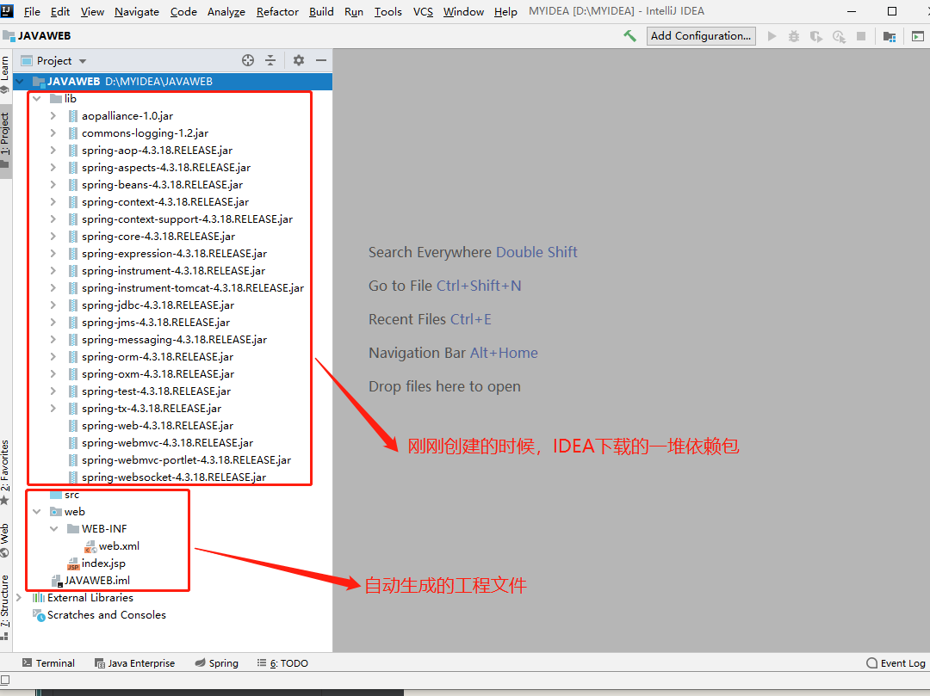Screen dimensions: 930x696
Task: Click the IntelliJ IDEA app logo icon
Action: click(7, 10)
